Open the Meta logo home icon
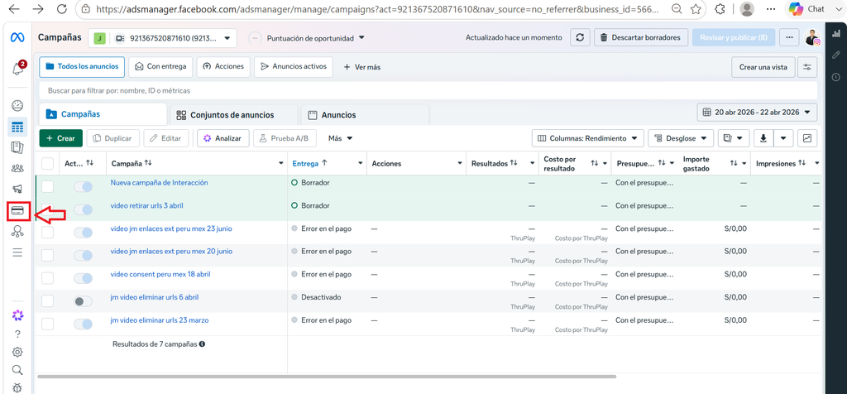Screen dimensions: 847x394 click(17, 38)
